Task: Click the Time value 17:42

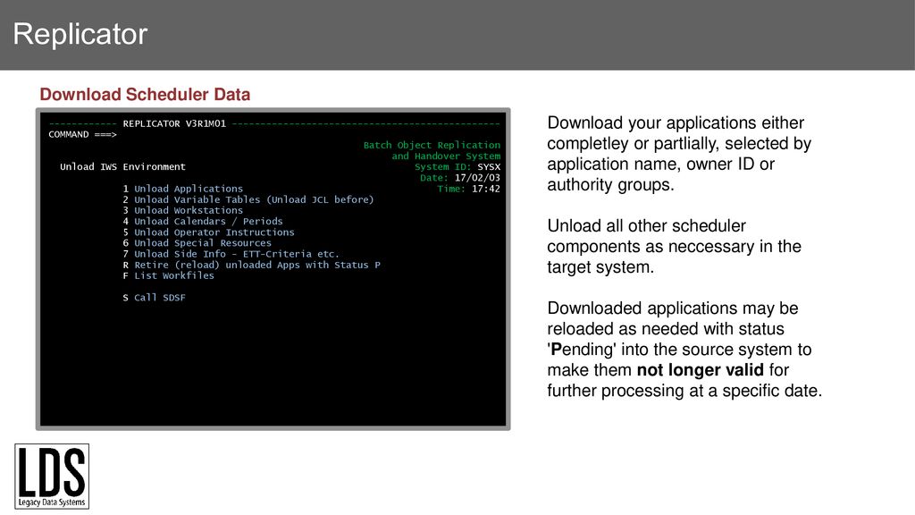Action: [485, 190]
